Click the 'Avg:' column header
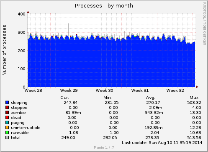The height and width of the screenshot is (152, 208). (151, 98)
